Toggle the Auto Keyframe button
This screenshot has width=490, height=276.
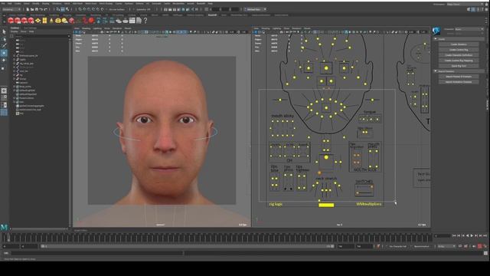[480, 247]
